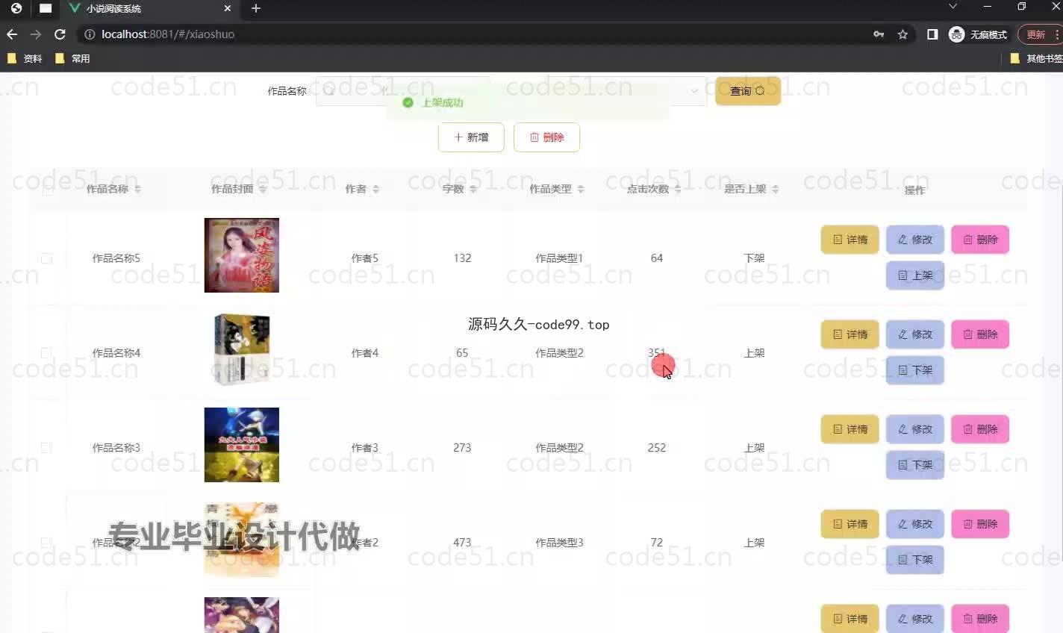Check the row checkbox for 作品名称3
This screenshot has width=1063, height=633.
(46, 448)
